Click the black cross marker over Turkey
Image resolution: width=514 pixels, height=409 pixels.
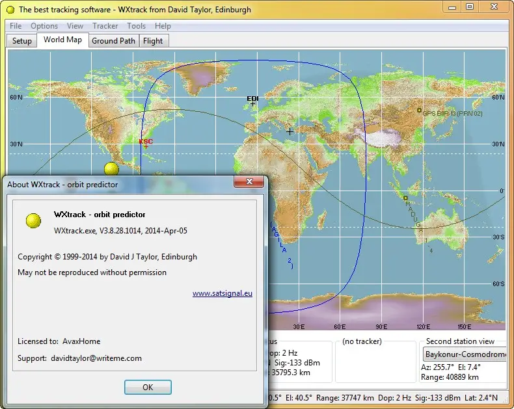pos(290,132)
